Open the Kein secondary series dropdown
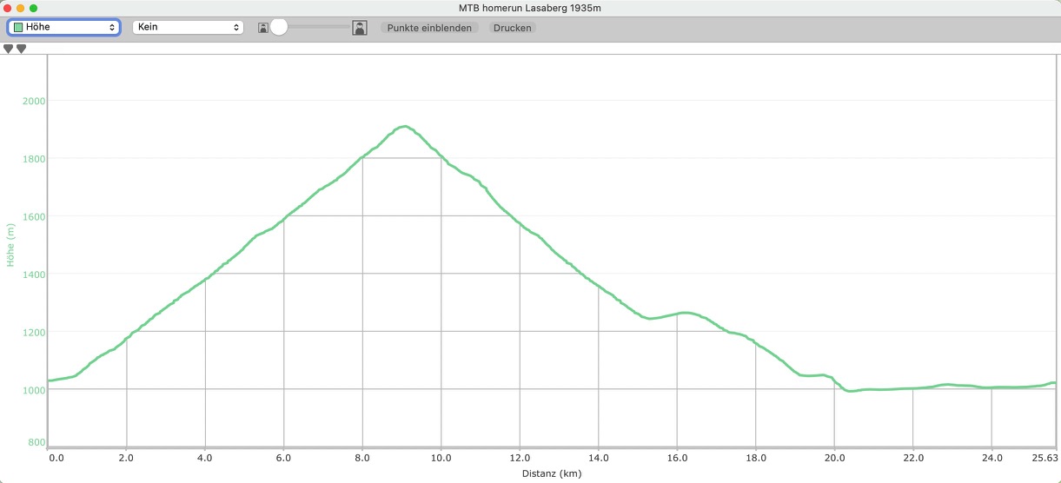The width and height of the screenshot is (1061, 483). 187,27
